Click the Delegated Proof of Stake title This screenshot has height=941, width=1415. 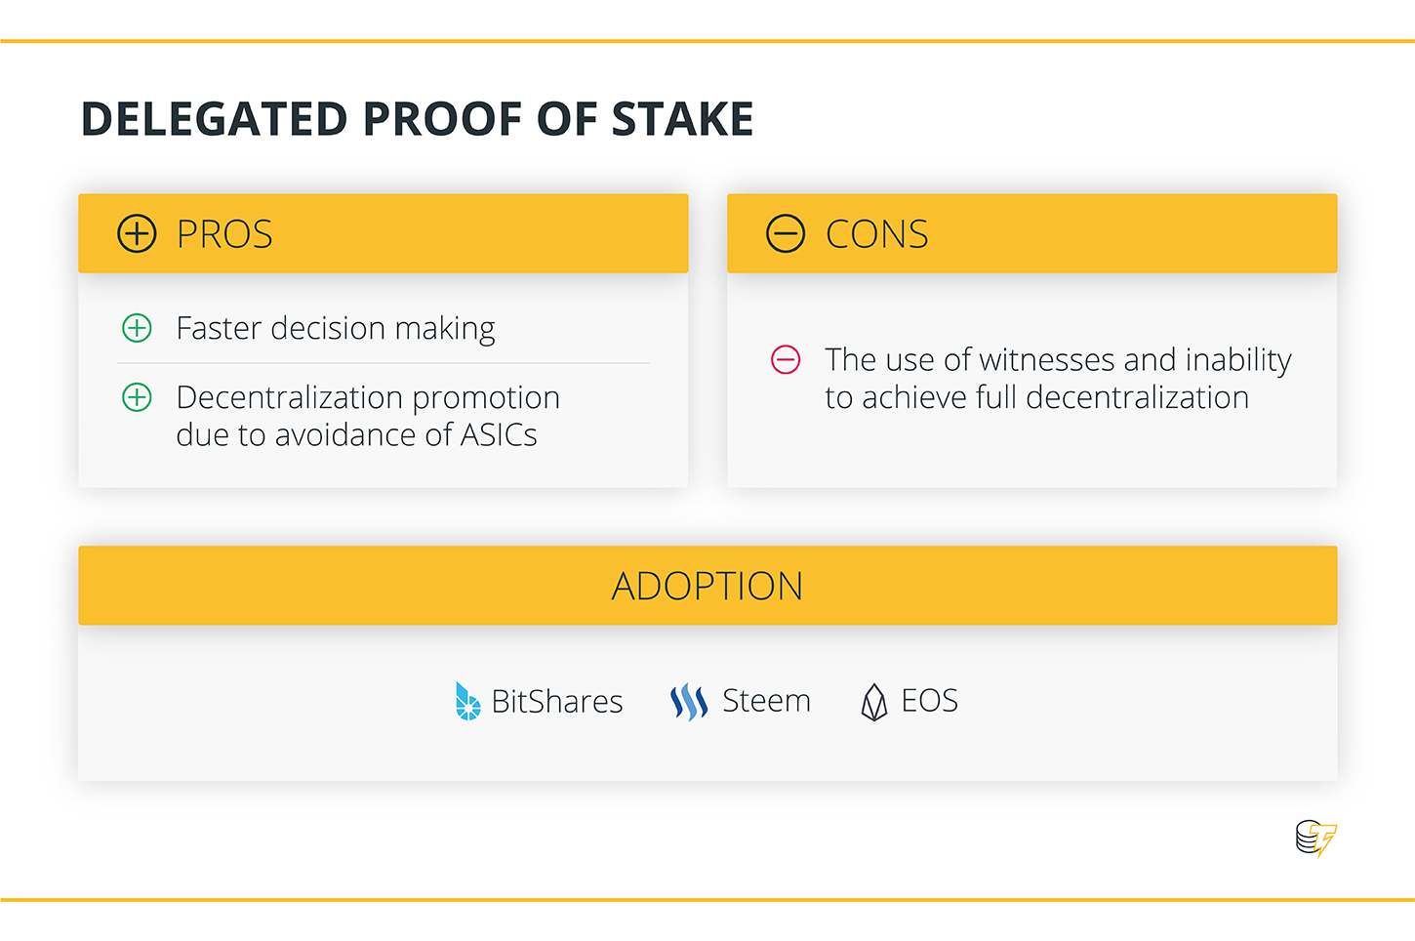coord(417,119)
